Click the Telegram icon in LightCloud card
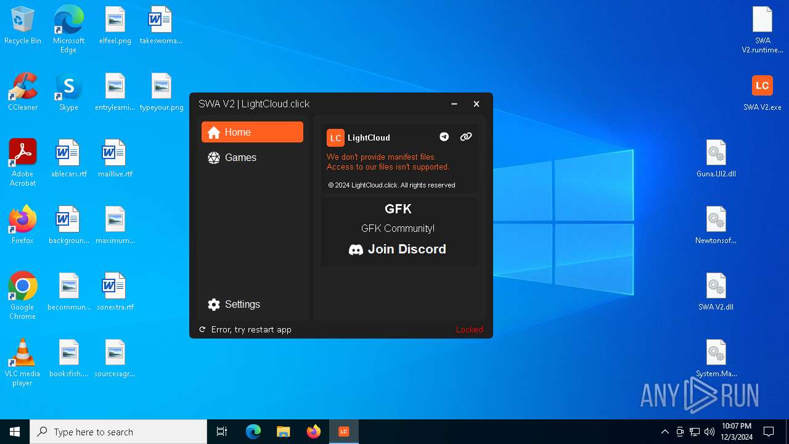Screen dimensions: 789x444 click(444, 137)
